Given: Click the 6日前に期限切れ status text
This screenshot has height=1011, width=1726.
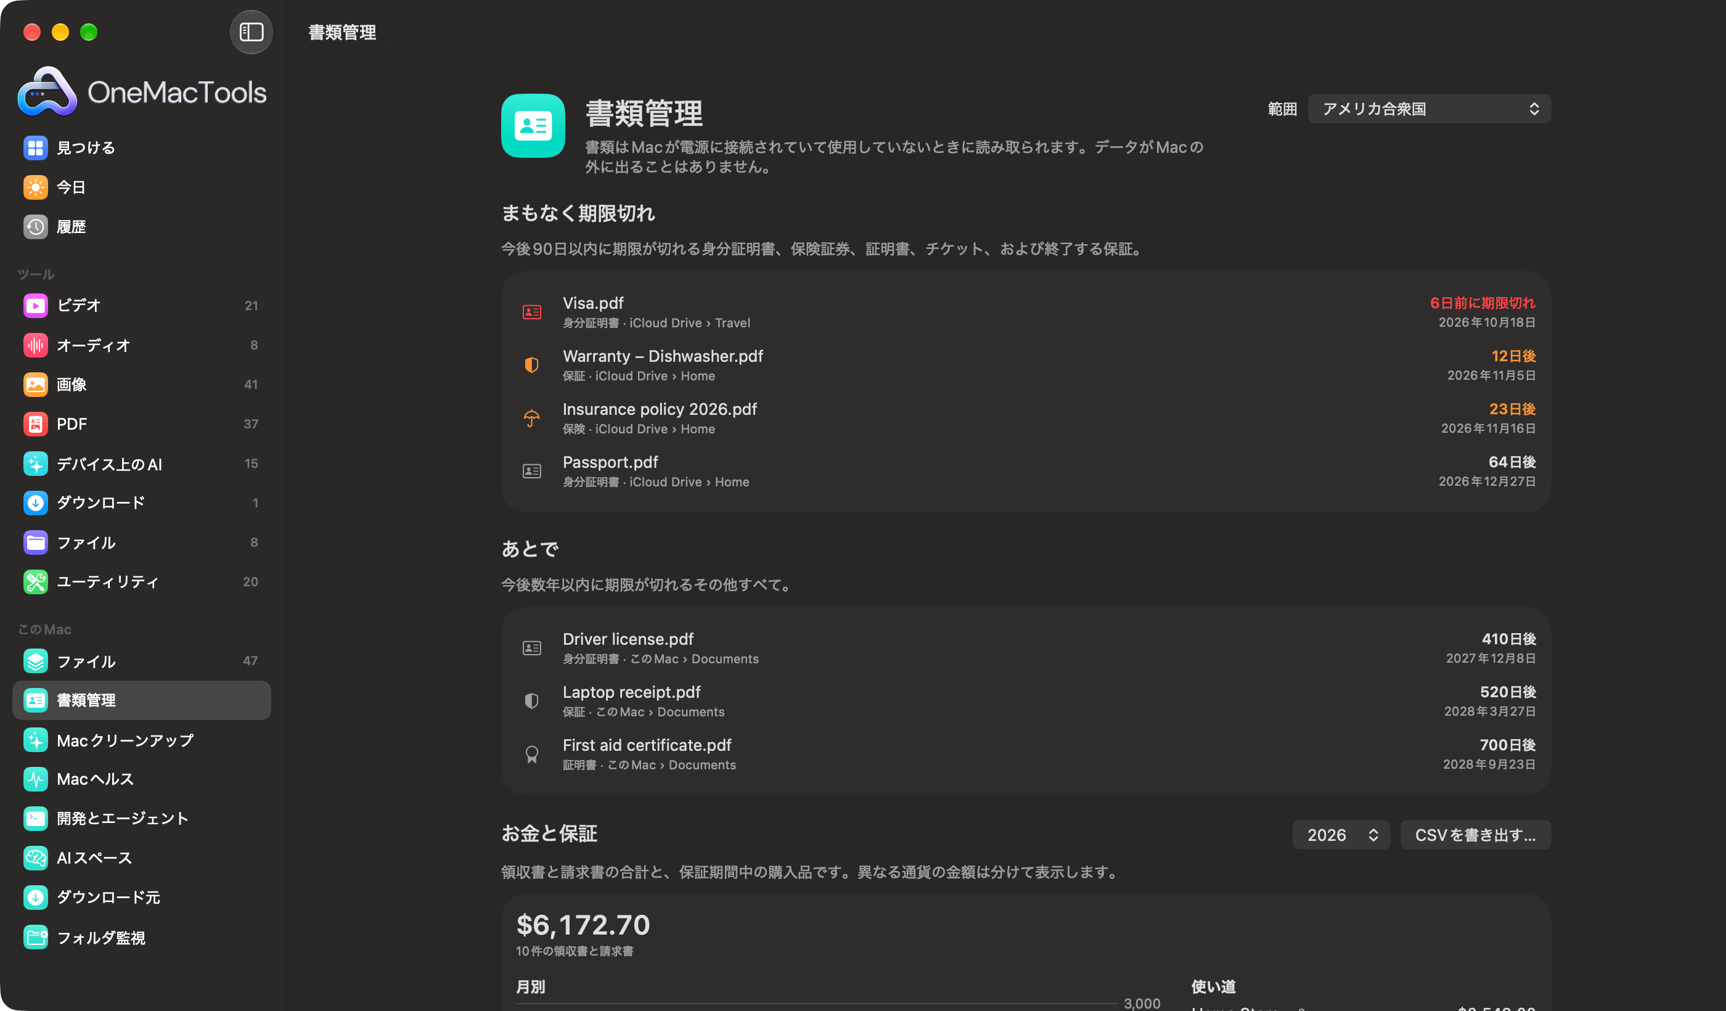Looking at the screenshot, I should (x=1482, y=303).
